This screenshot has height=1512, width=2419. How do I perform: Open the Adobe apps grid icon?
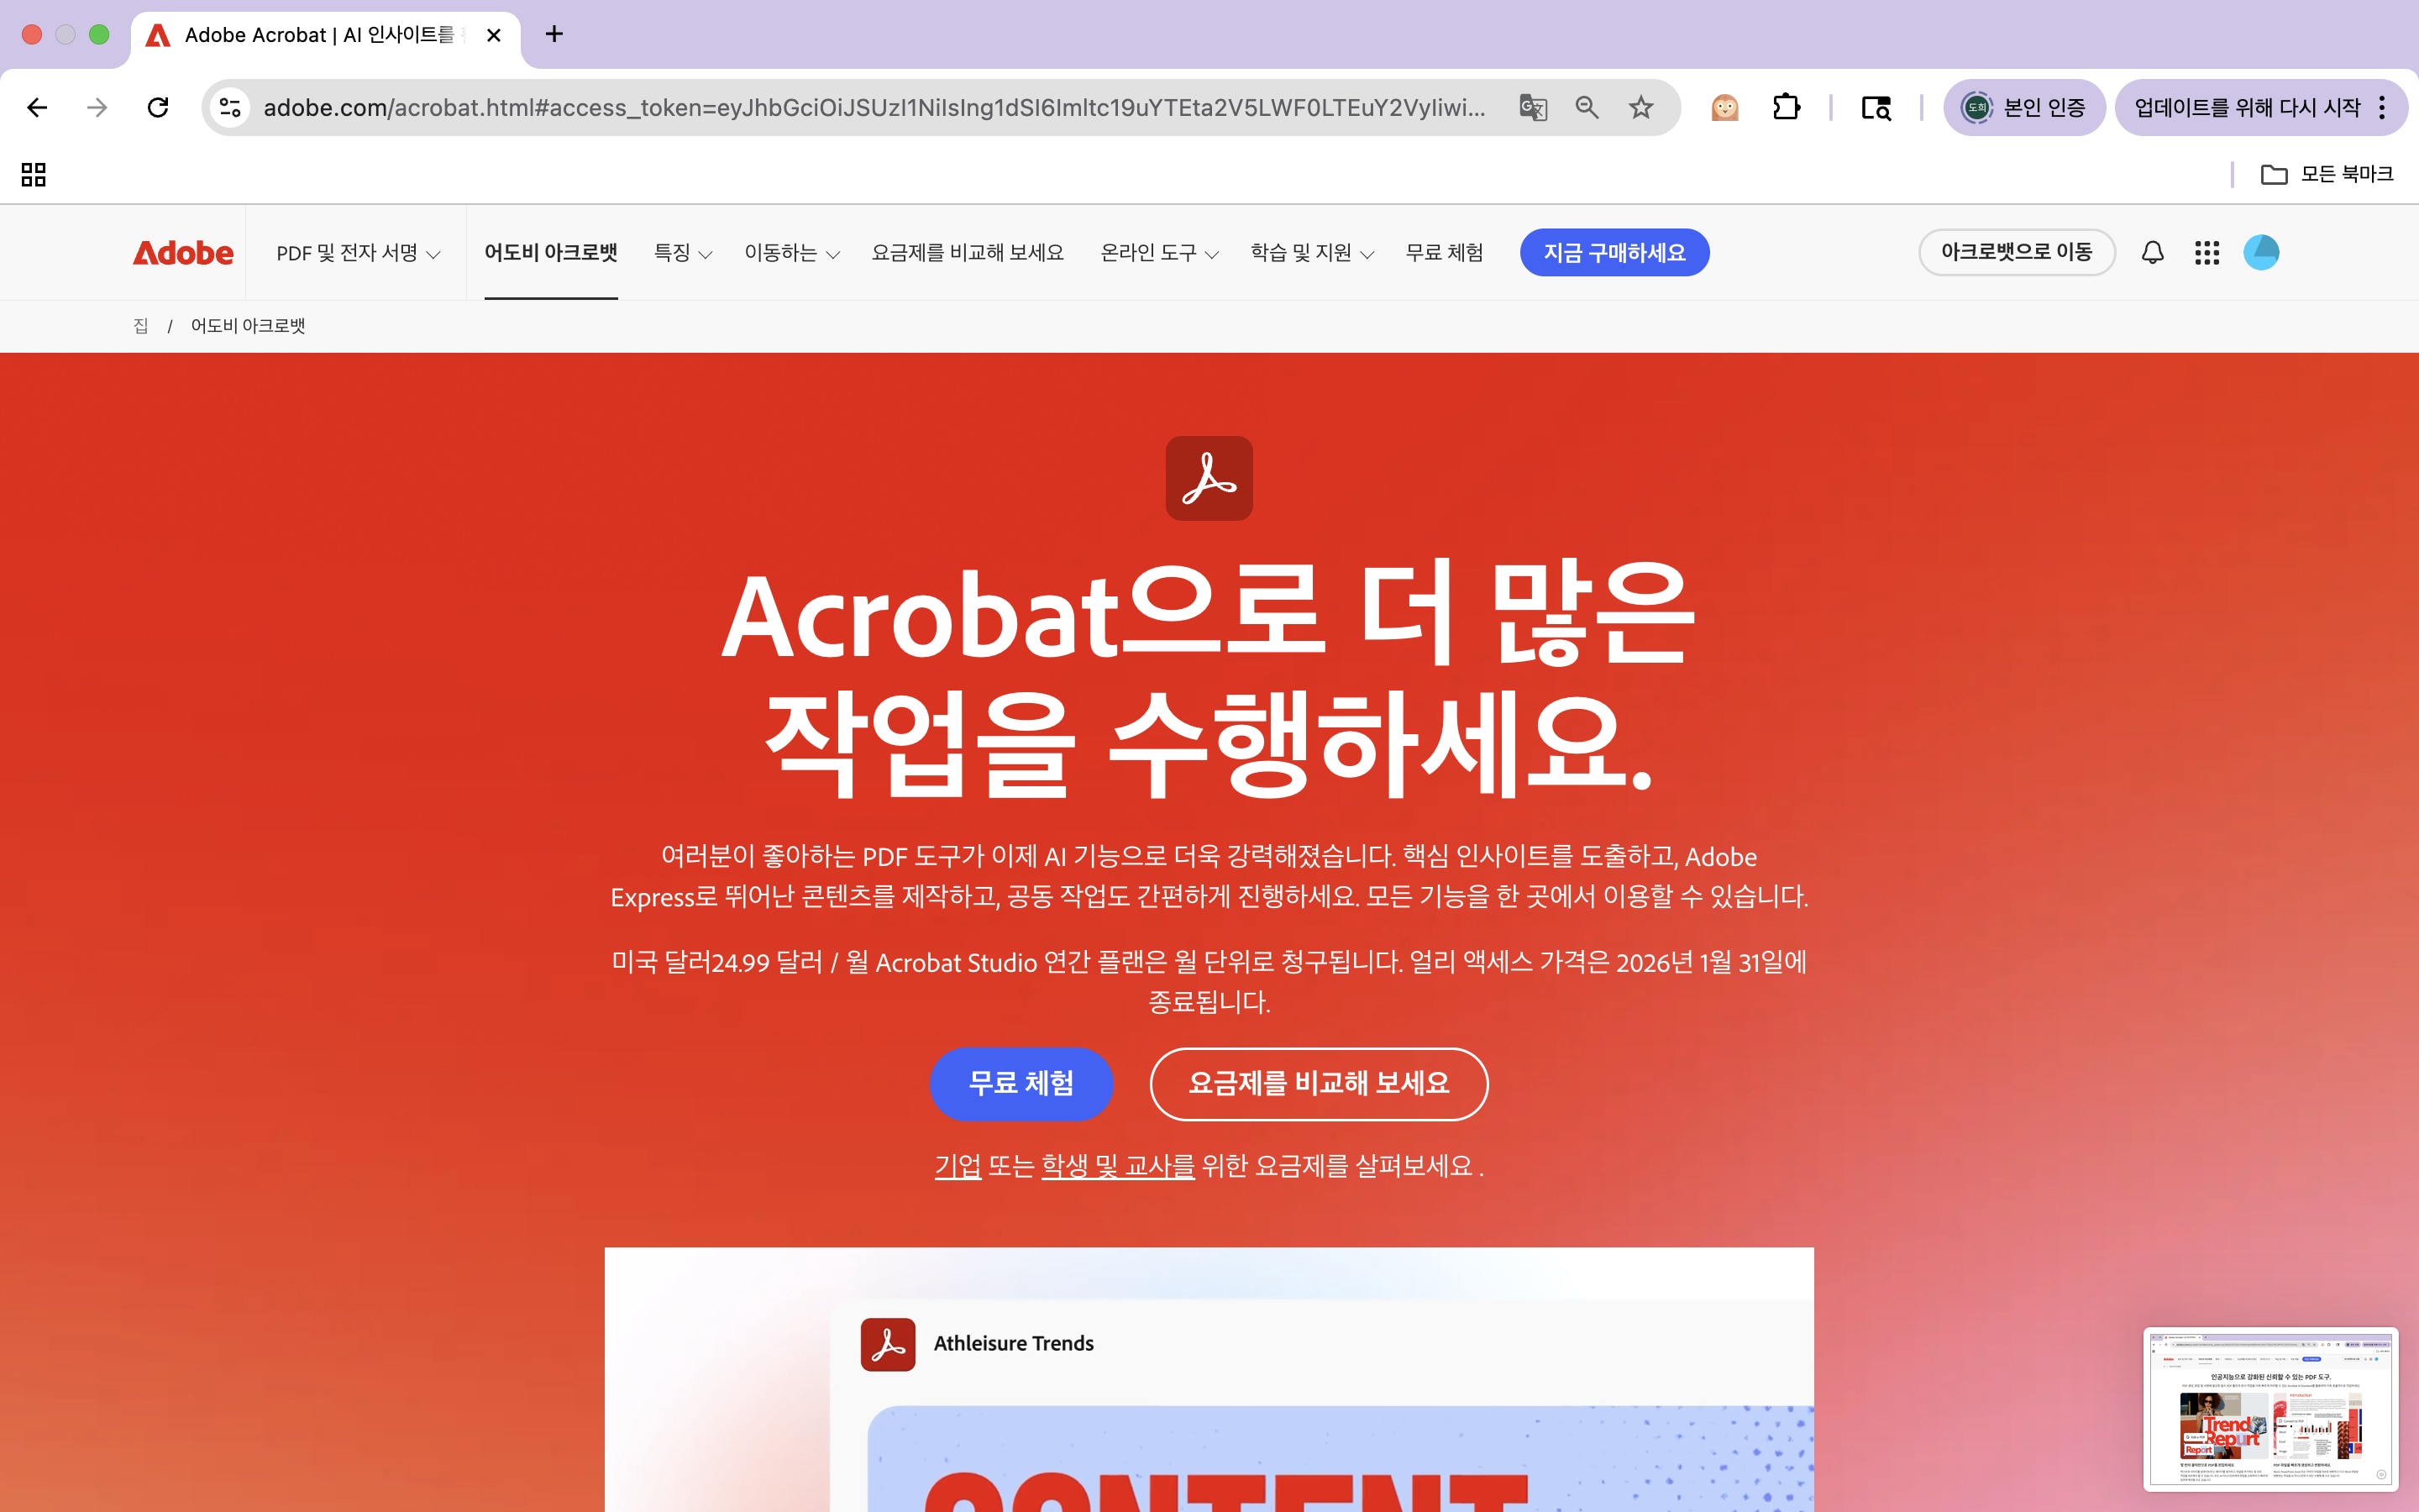2207,252
